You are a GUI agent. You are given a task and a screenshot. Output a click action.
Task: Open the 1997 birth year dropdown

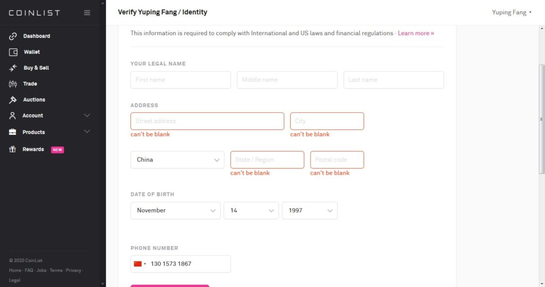tap(310, 210)
